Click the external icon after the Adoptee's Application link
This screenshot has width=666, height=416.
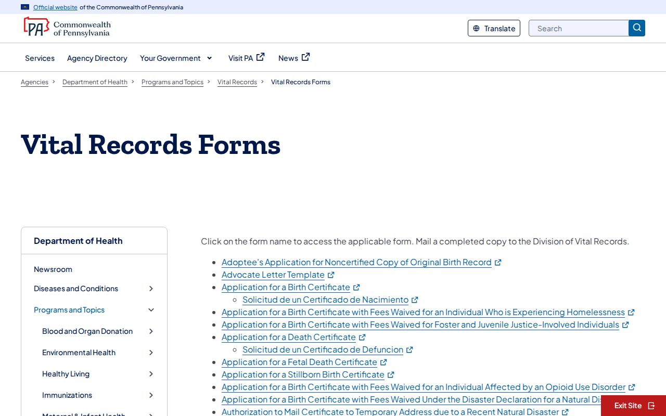(498, 263)
